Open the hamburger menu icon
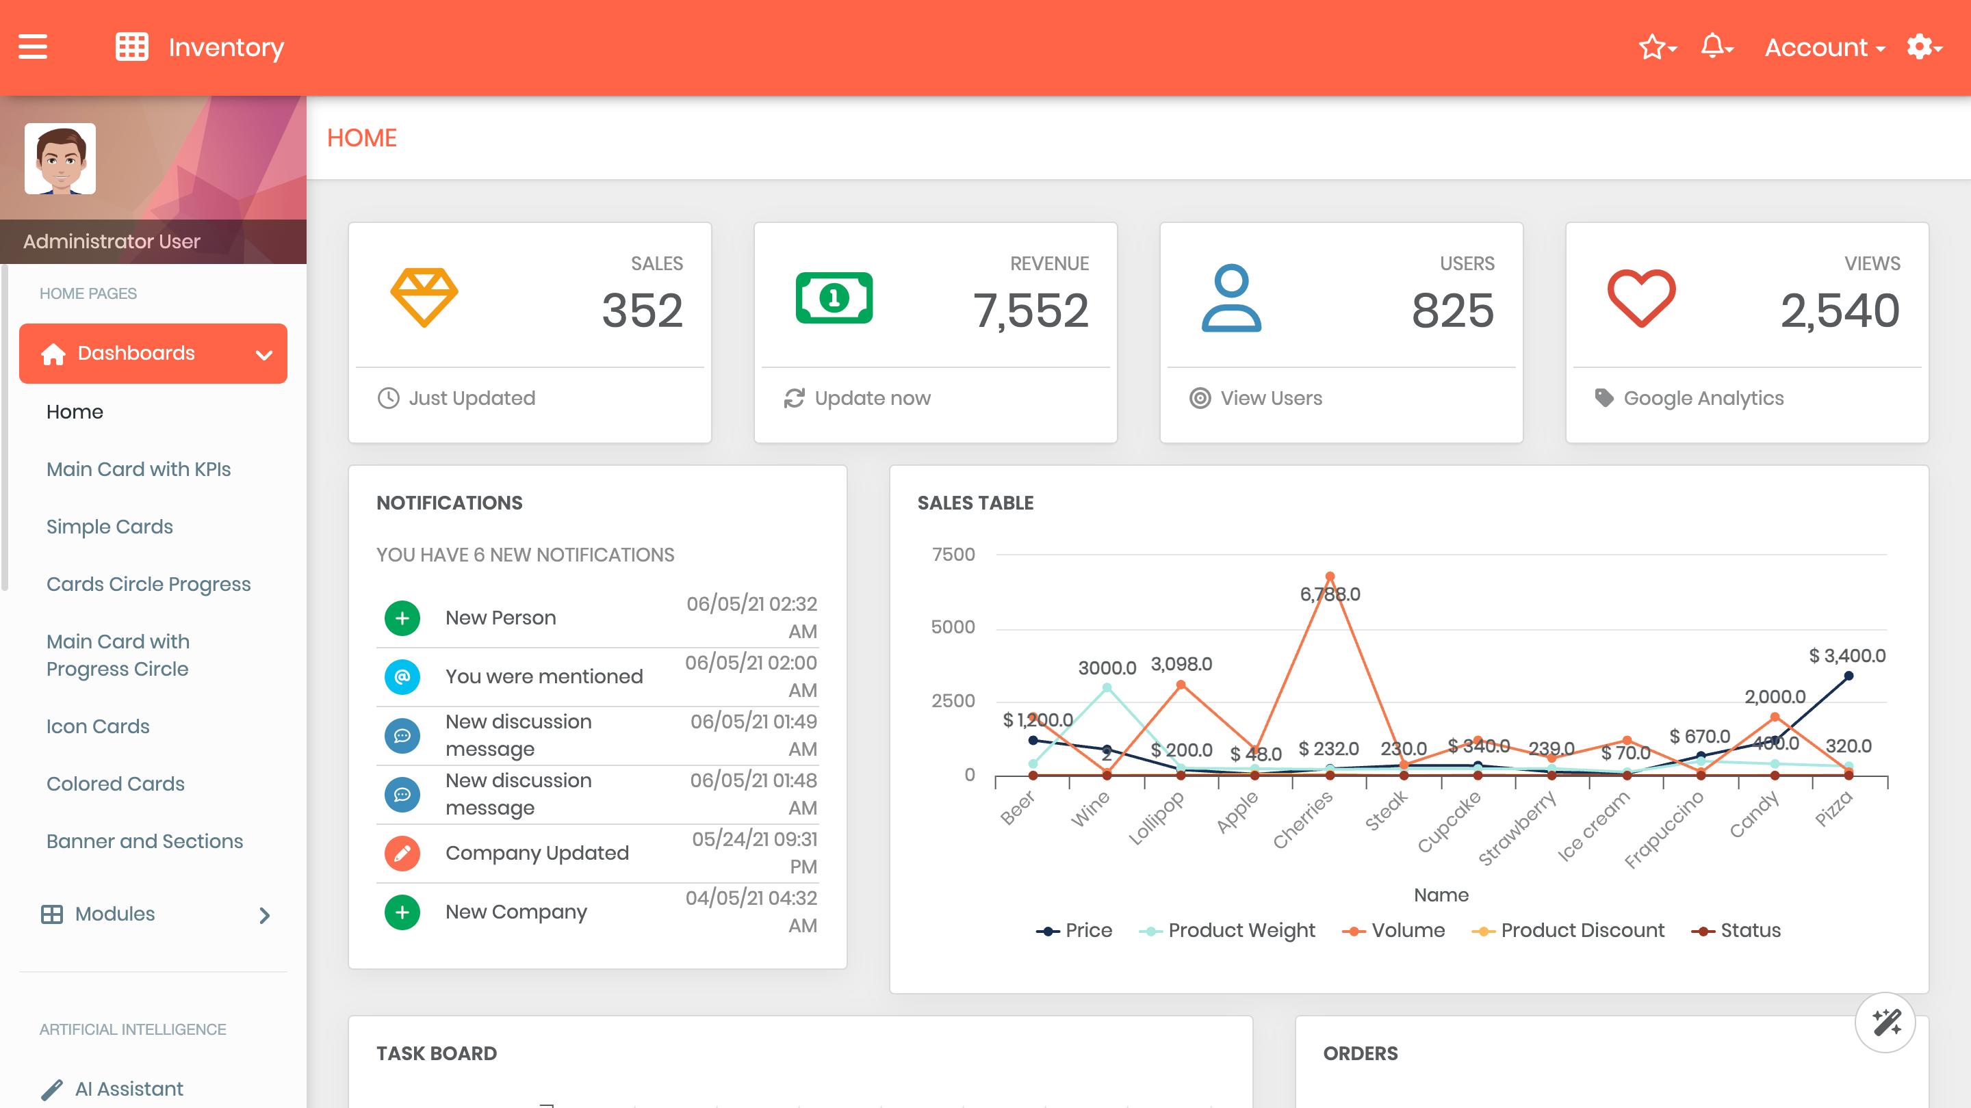1971x1108 pixels. click(33, 47)
